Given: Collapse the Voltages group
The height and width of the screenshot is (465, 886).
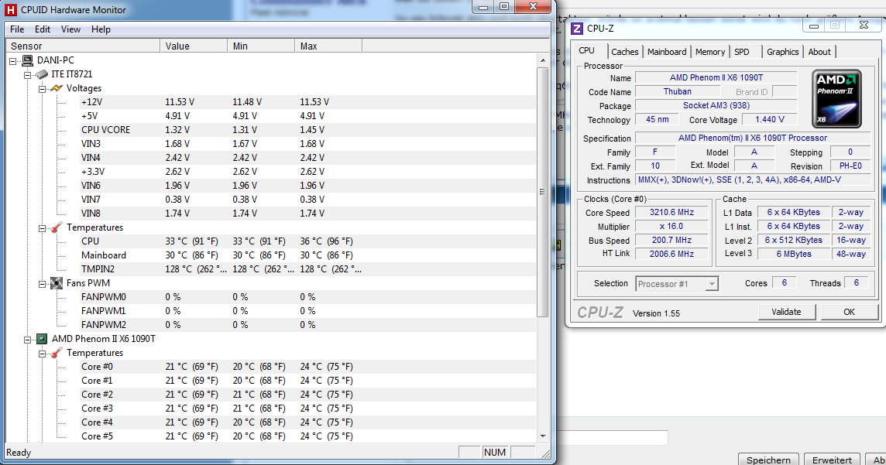Looking at the screenshot, I should (x=42, y=89).
